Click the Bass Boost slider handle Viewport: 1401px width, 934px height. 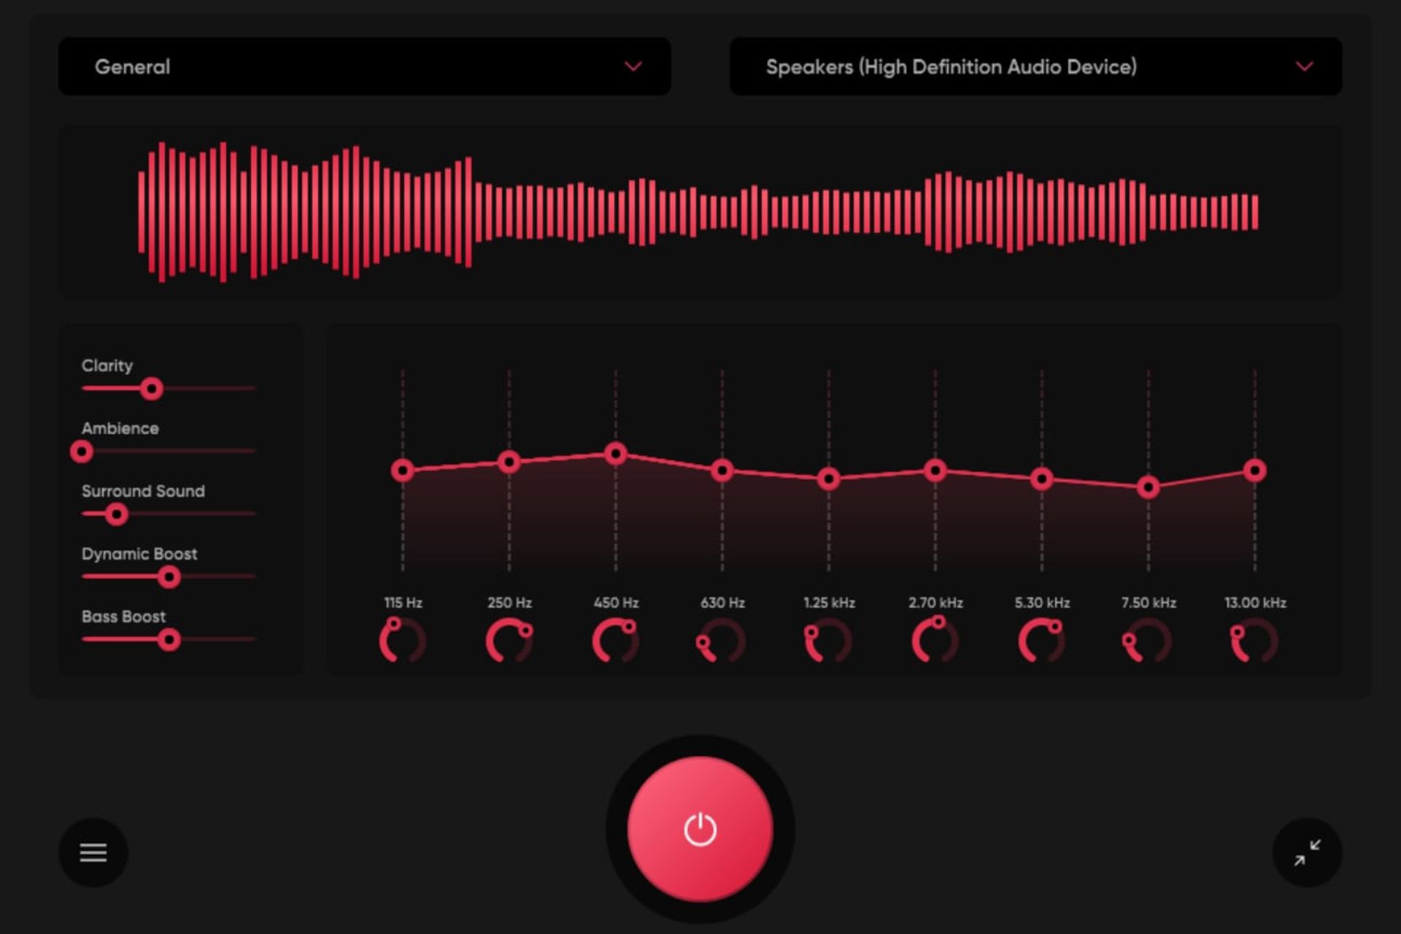click(169, 640)
